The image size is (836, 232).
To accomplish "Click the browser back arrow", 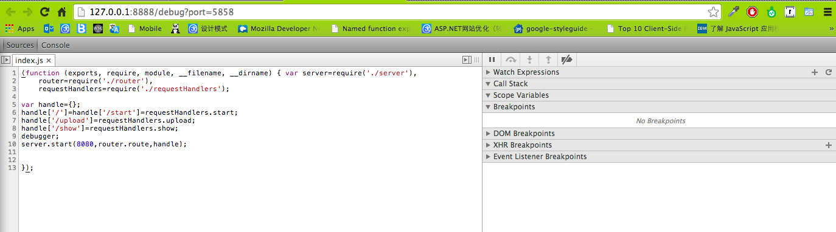I will point(10,12).
